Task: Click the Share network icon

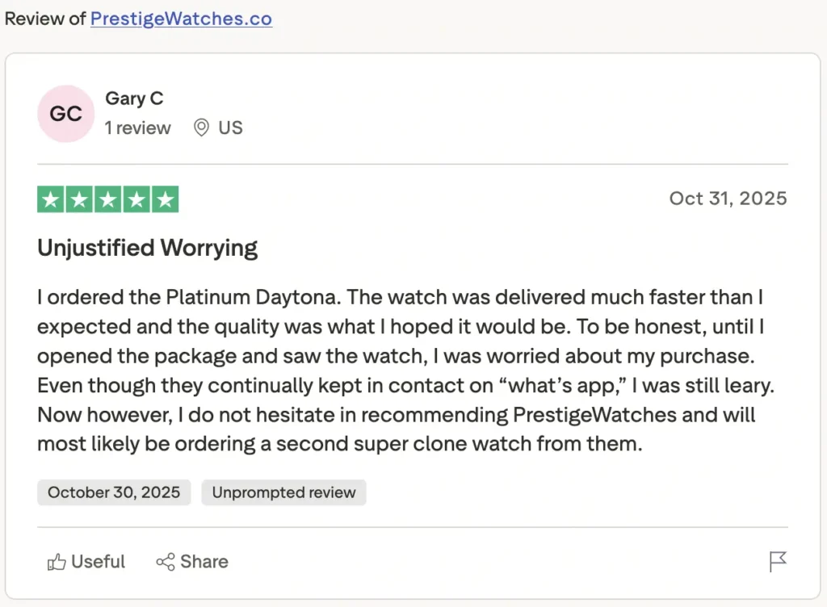Action: [x=166, y=561]
